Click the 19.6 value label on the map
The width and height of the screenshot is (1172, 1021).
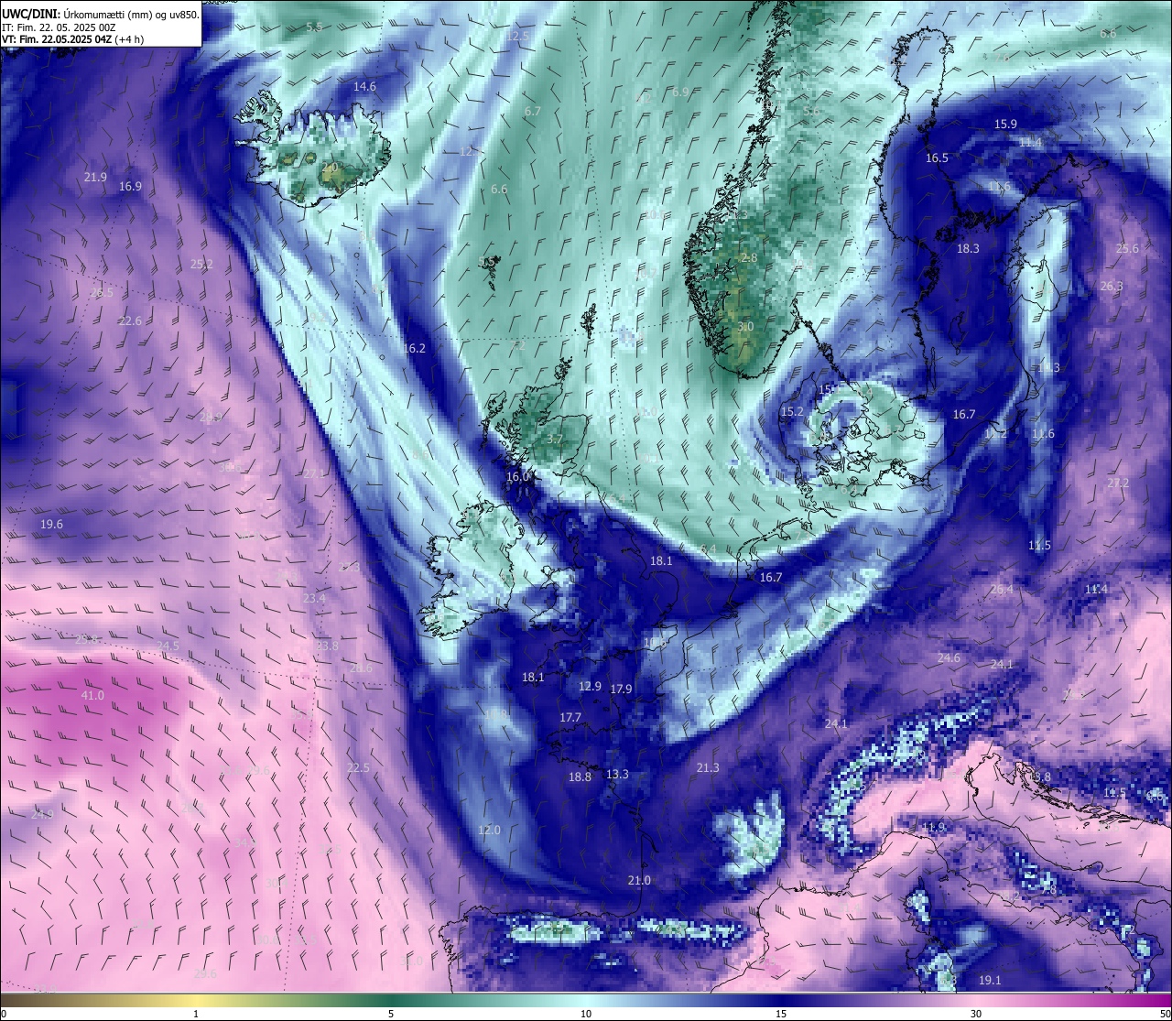[52, 525]
